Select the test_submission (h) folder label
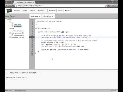 coord(18,33)
